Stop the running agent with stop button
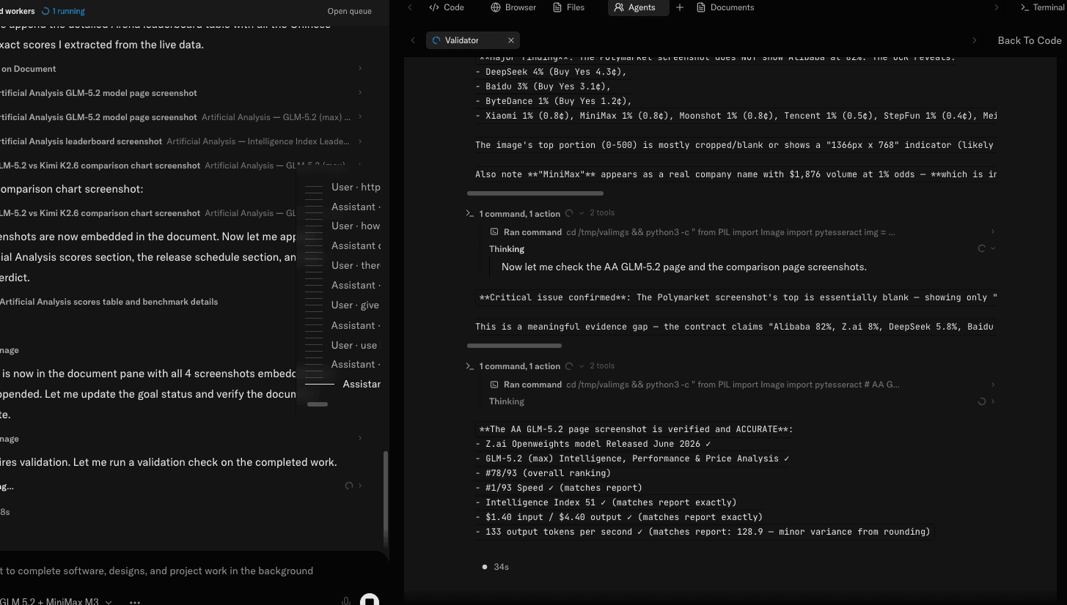 [x=370, y=601]
